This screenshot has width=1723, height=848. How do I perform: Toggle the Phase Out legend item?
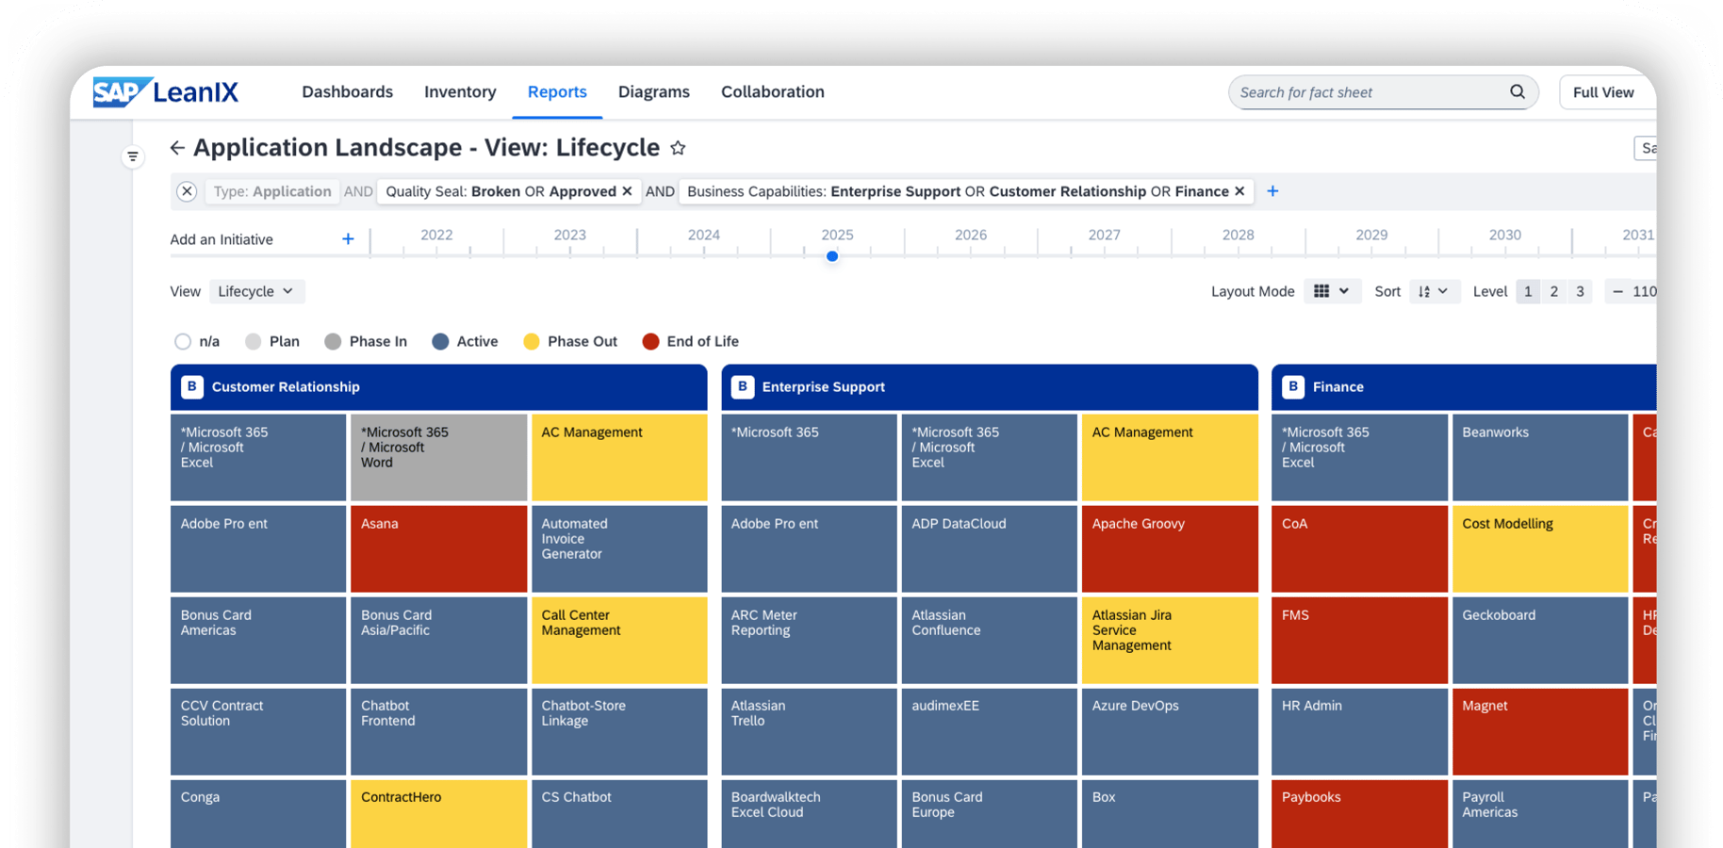click(570, 341)
